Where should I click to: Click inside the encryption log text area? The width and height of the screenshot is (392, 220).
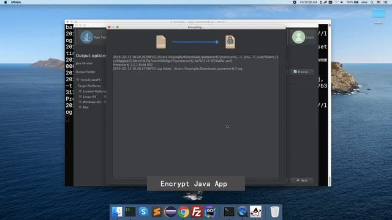point(196,116)
